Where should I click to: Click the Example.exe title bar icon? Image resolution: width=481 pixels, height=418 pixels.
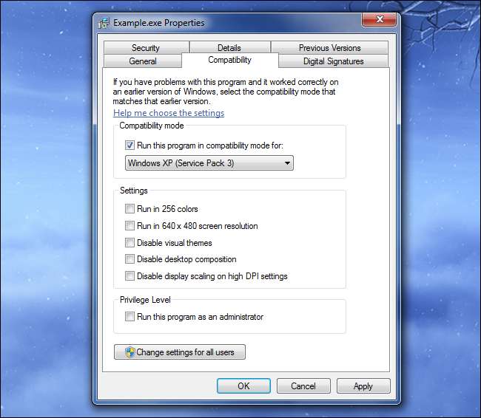pyautogui.click(x=104, y=23)
